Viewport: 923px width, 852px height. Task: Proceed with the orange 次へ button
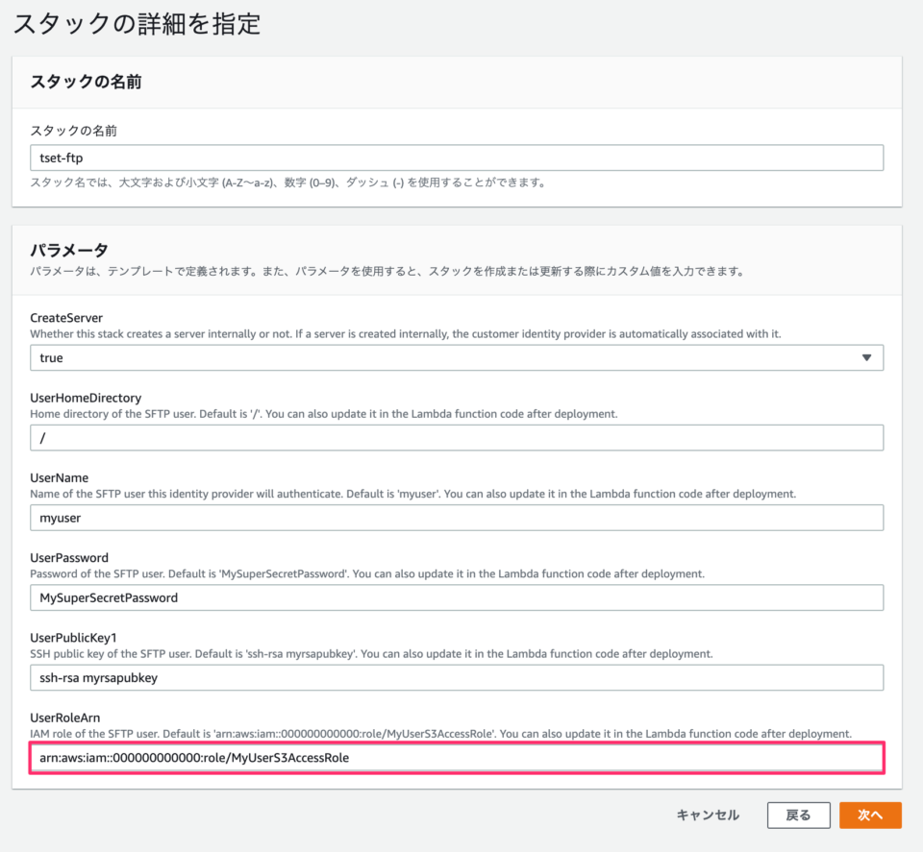point(870,815)
